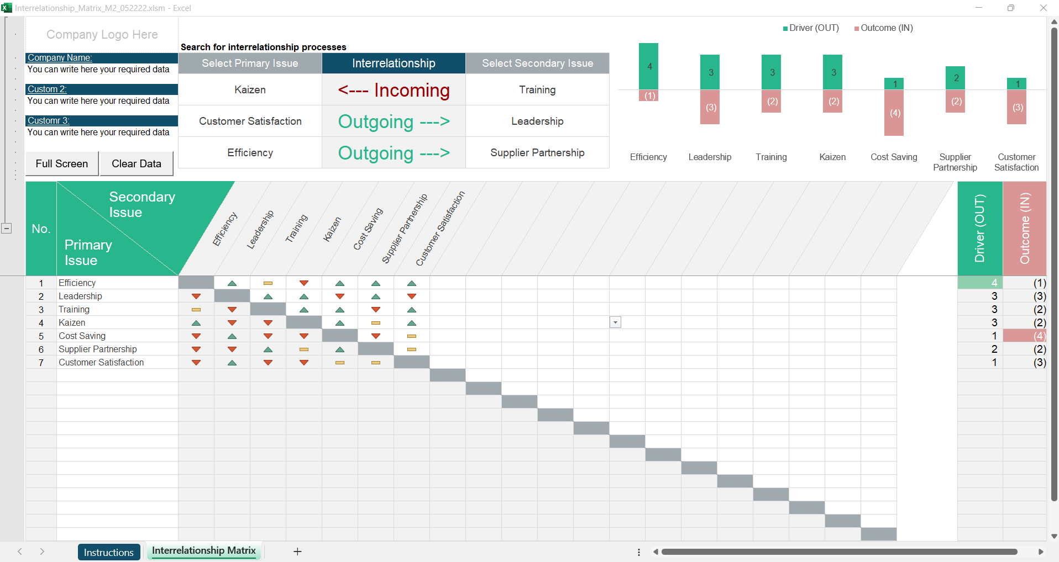Collapse the row outline group minus button
Image resolution: width=1059 pixels, height=562 pixels.
tap(7, 229)
